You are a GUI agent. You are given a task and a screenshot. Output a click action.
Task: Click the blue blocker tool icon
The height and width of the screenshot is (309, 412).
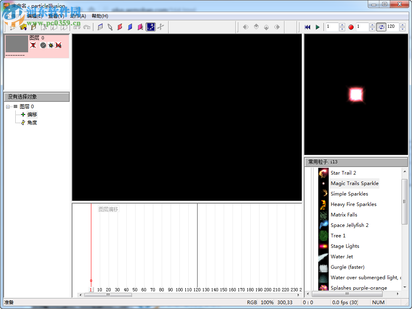click(x=130, y=27)
